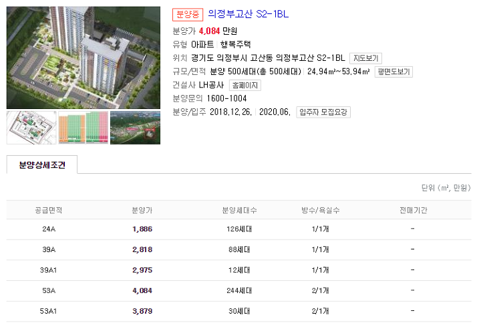The image size is (481, 329).
Task: Select the orange and green unit chart thumbnail
Action: coord(84,128)
